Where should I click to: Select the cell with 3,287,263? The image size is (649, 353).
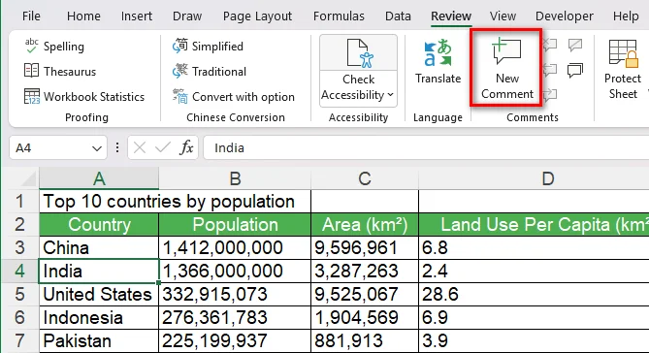[x=365, y=272]
